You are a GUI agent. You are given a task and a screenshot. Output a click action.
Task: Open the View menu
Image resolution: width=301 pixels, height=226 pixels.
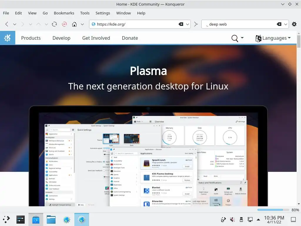pos(32,13)
